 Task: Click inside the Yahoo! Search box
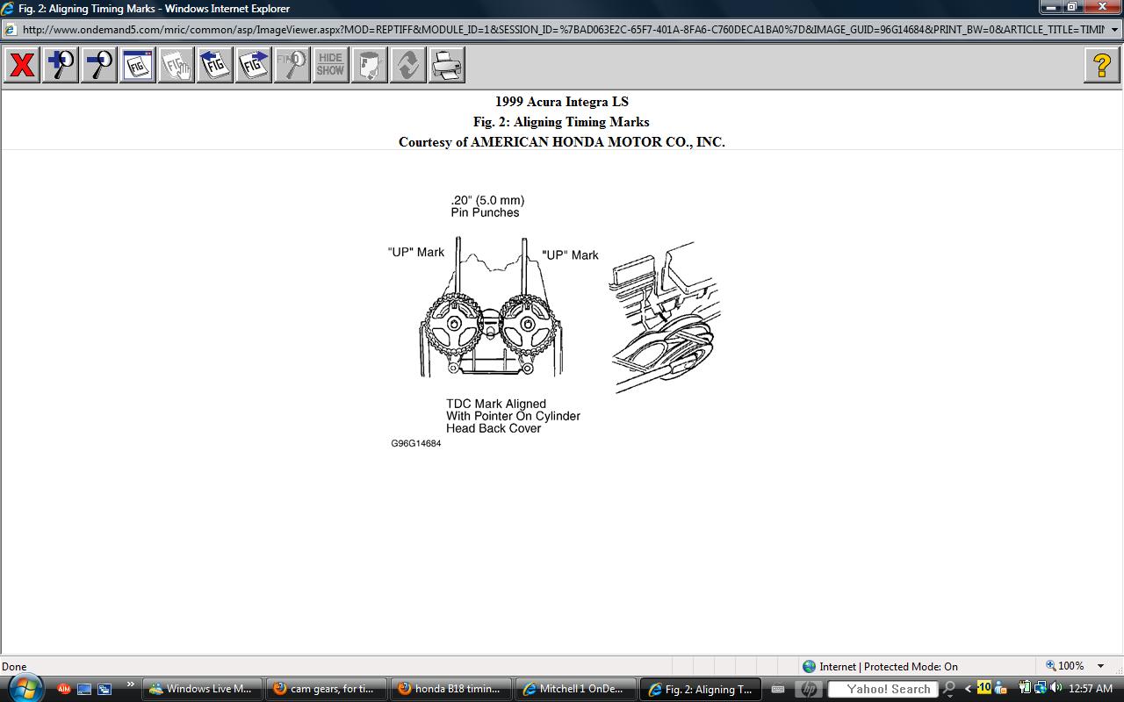click(883, 689)
